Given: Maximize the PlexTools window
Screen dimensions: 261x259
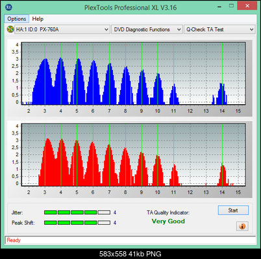Looking at the screenshot, I should click(x=231, y=6).
